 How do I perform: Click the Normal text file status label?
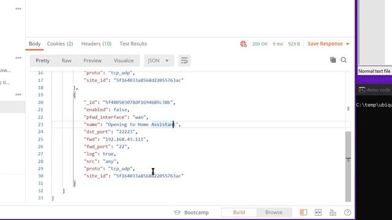coord(374,71)
